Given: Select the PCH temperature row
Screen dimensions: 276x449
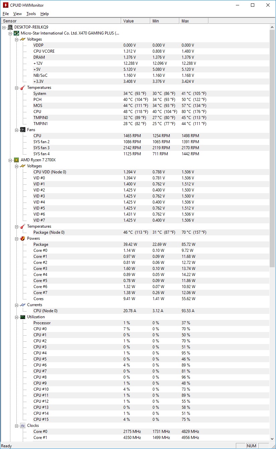Looking at the screenshot, I should (135, 100).
